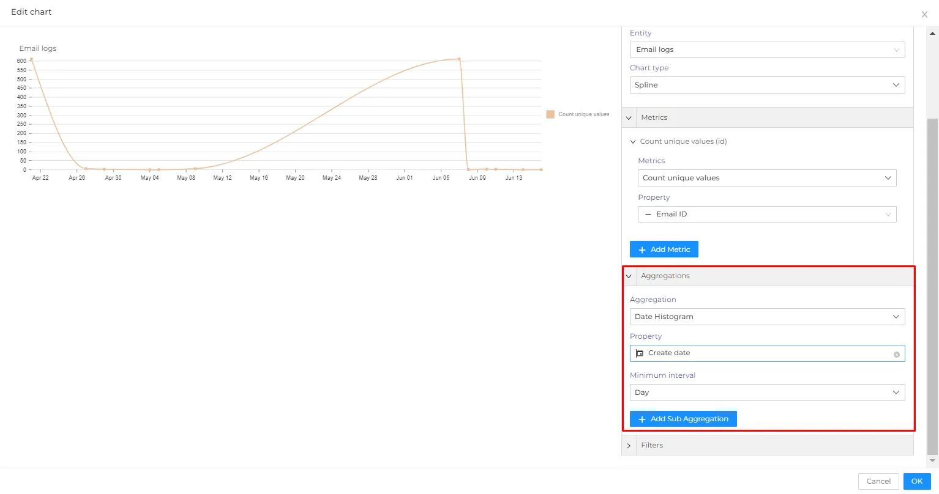Collapse the Count unique values (id) metric
The width and height of the screenshot is (939, 494).
(633, 142)
